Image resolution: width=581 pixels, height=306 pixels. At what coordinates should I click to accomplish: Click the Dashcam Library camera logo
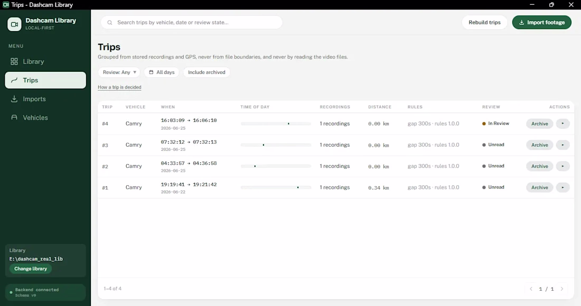point(14,24)
